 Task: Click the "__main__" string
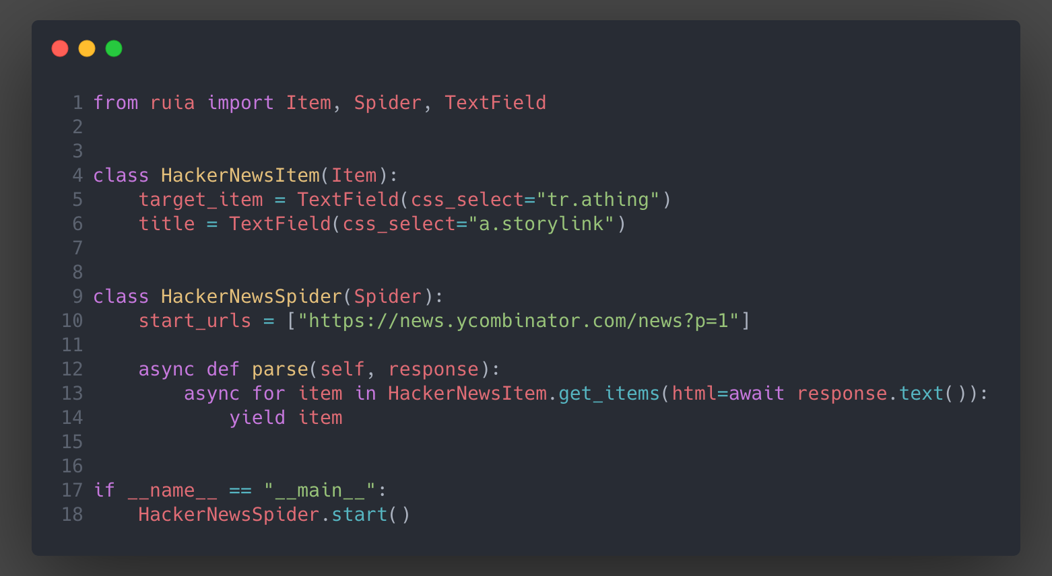(320, 490)
